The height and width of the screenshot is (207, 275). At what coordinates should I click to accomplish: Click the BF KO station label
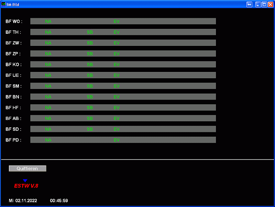(13, 64)
